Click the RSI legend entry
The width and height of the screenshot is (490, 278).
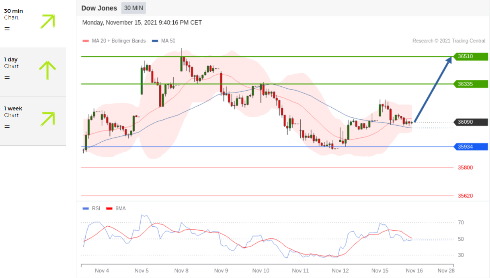pos(92,208)
